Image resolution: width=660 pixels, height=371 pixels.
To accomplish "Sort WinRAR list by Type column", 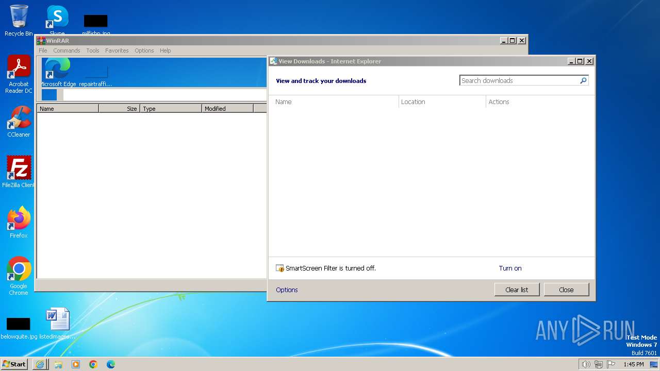I will tap(171, 109).
